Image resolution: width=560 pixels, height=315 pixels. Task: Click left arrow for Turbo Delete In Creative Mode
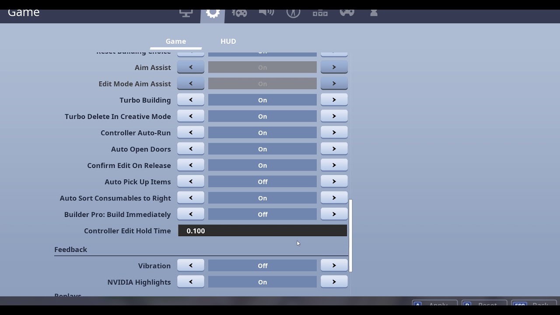click(x=191, y=116)
